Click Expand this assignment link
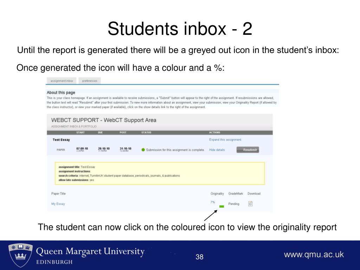The image size is (360, 270). (225, 140)
